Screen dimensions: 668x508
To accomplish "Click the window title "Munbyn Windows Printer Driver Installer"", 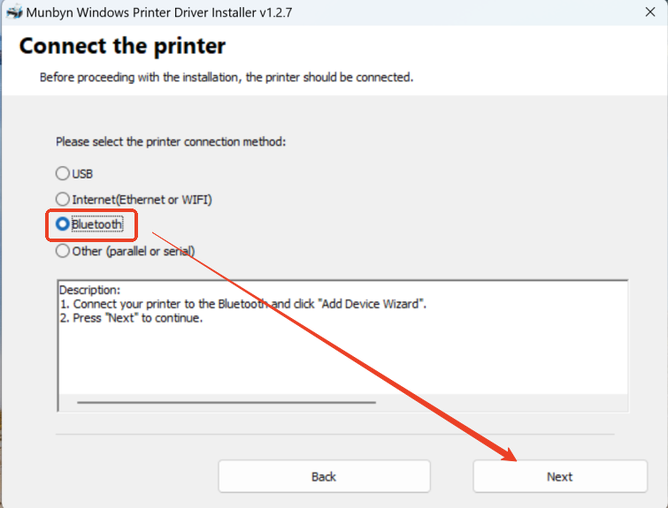I will pos(159,12).
